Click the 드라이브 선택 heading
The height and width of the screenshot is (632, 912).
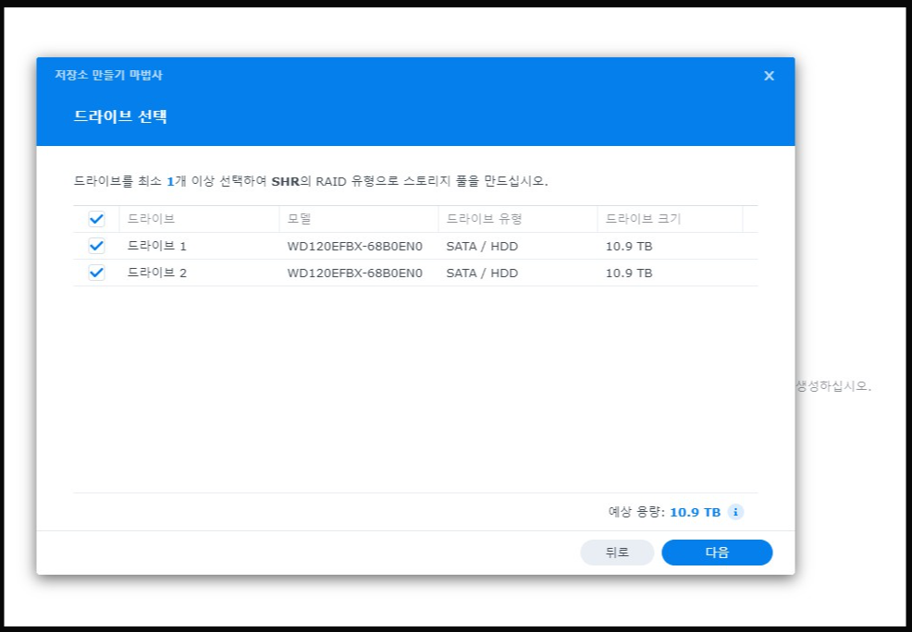(120, 116)
